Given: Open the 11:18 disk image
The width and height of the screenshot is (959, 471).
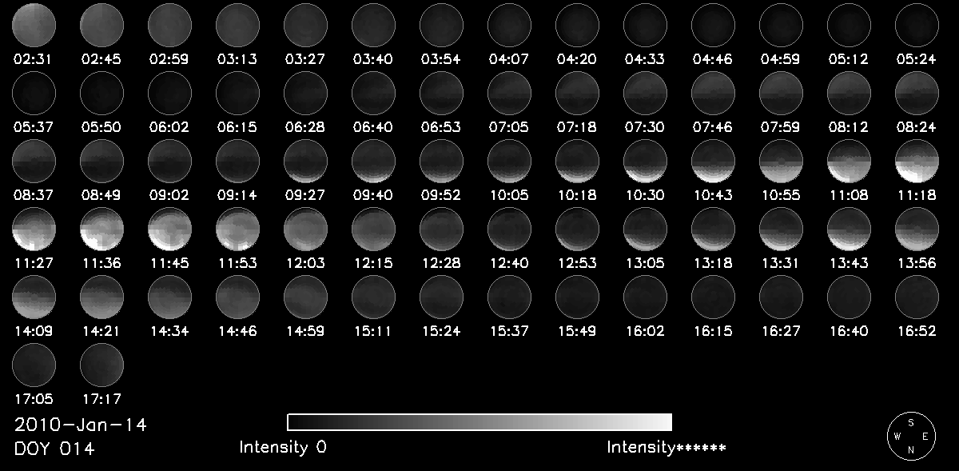Looking at the screenshot, I should 917,162.
